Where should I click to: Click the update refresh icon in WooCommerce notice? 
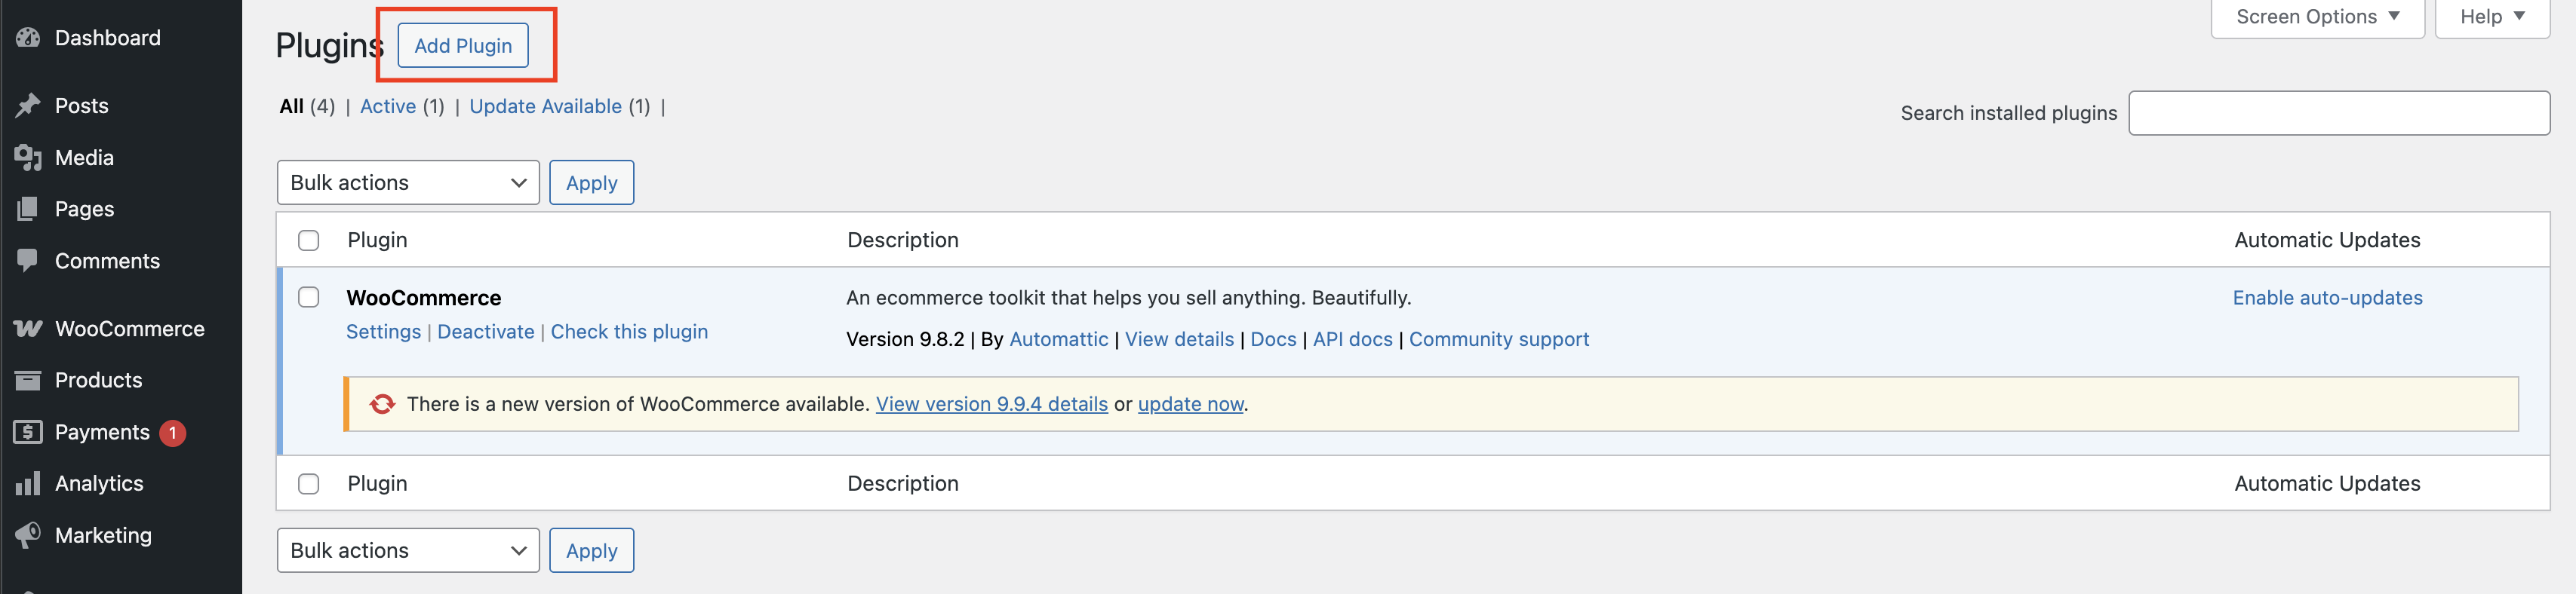point(382,404)
